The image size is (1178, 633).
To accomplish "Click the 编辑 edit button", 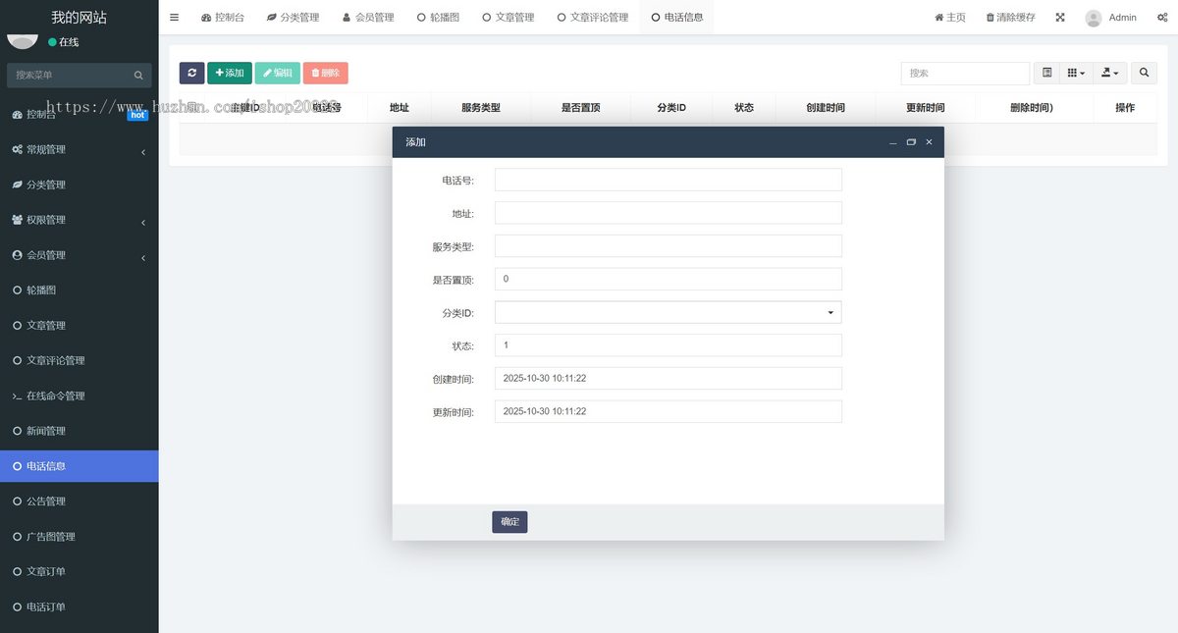I will point(278,73).
